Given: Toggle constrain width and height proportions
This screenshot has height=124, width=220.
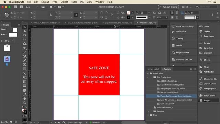Looking at the screenshot, I should [51, 15].
